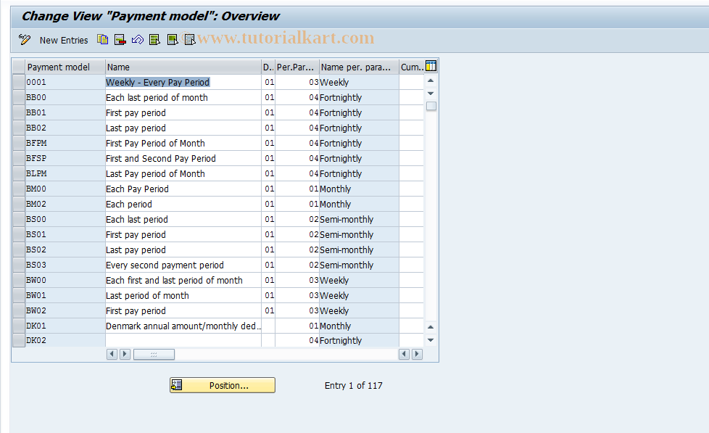Click right arrow of left horizontal scrollbar
The width and height of the screenshot is (709, 433).
click(125, 354)
